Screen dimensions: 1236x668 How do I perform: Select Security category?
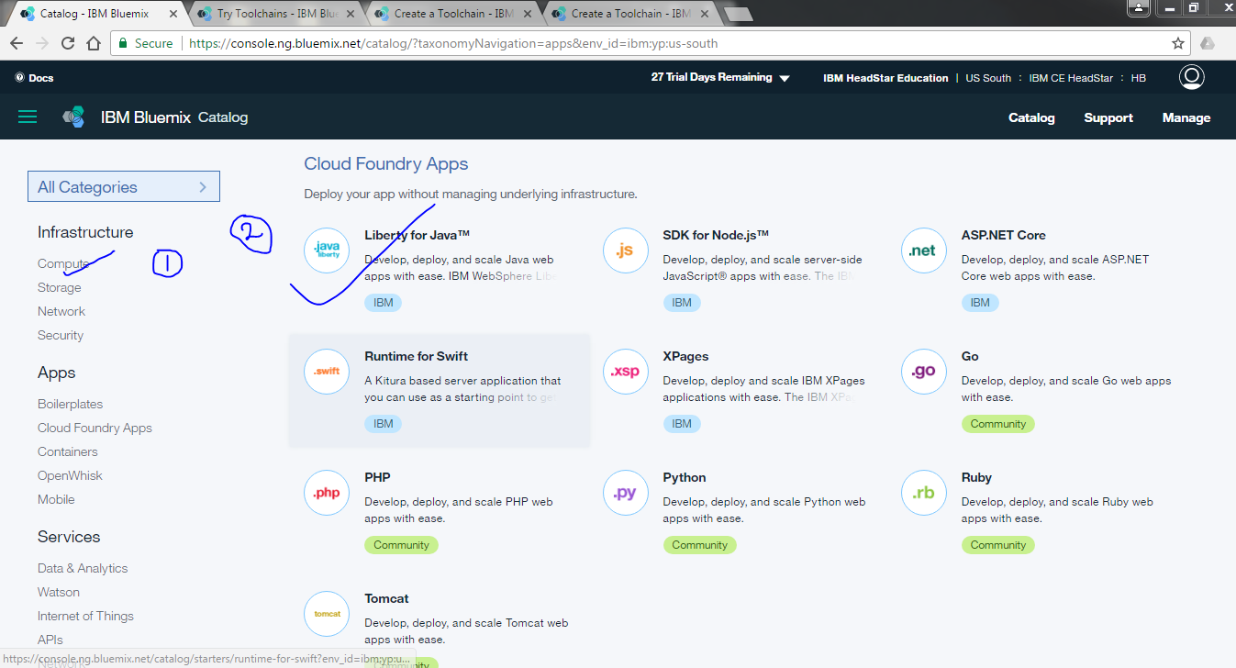click(61, 335)
